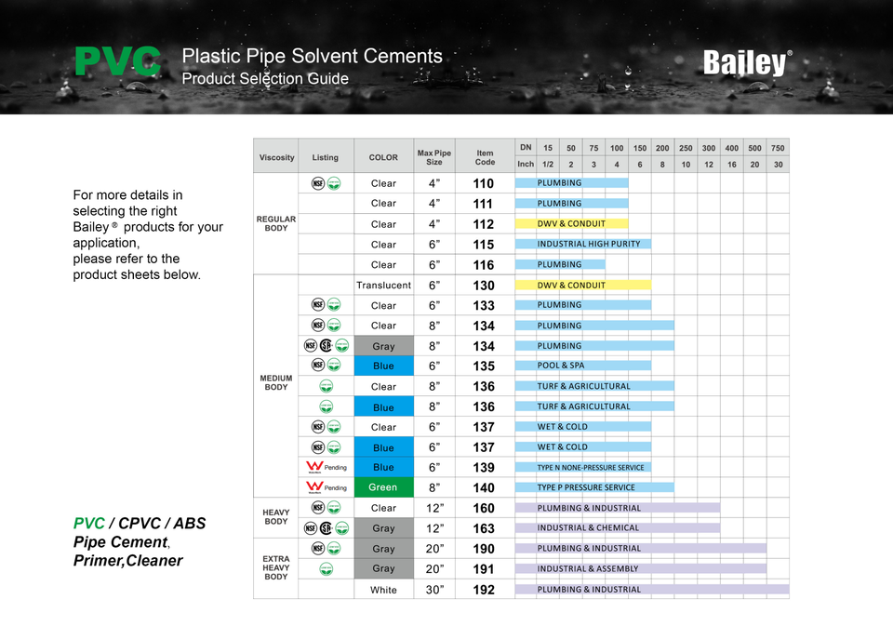Click the NSF icon in item 190 row
This screenshot has width=893, height=626.
click(318, 549)
